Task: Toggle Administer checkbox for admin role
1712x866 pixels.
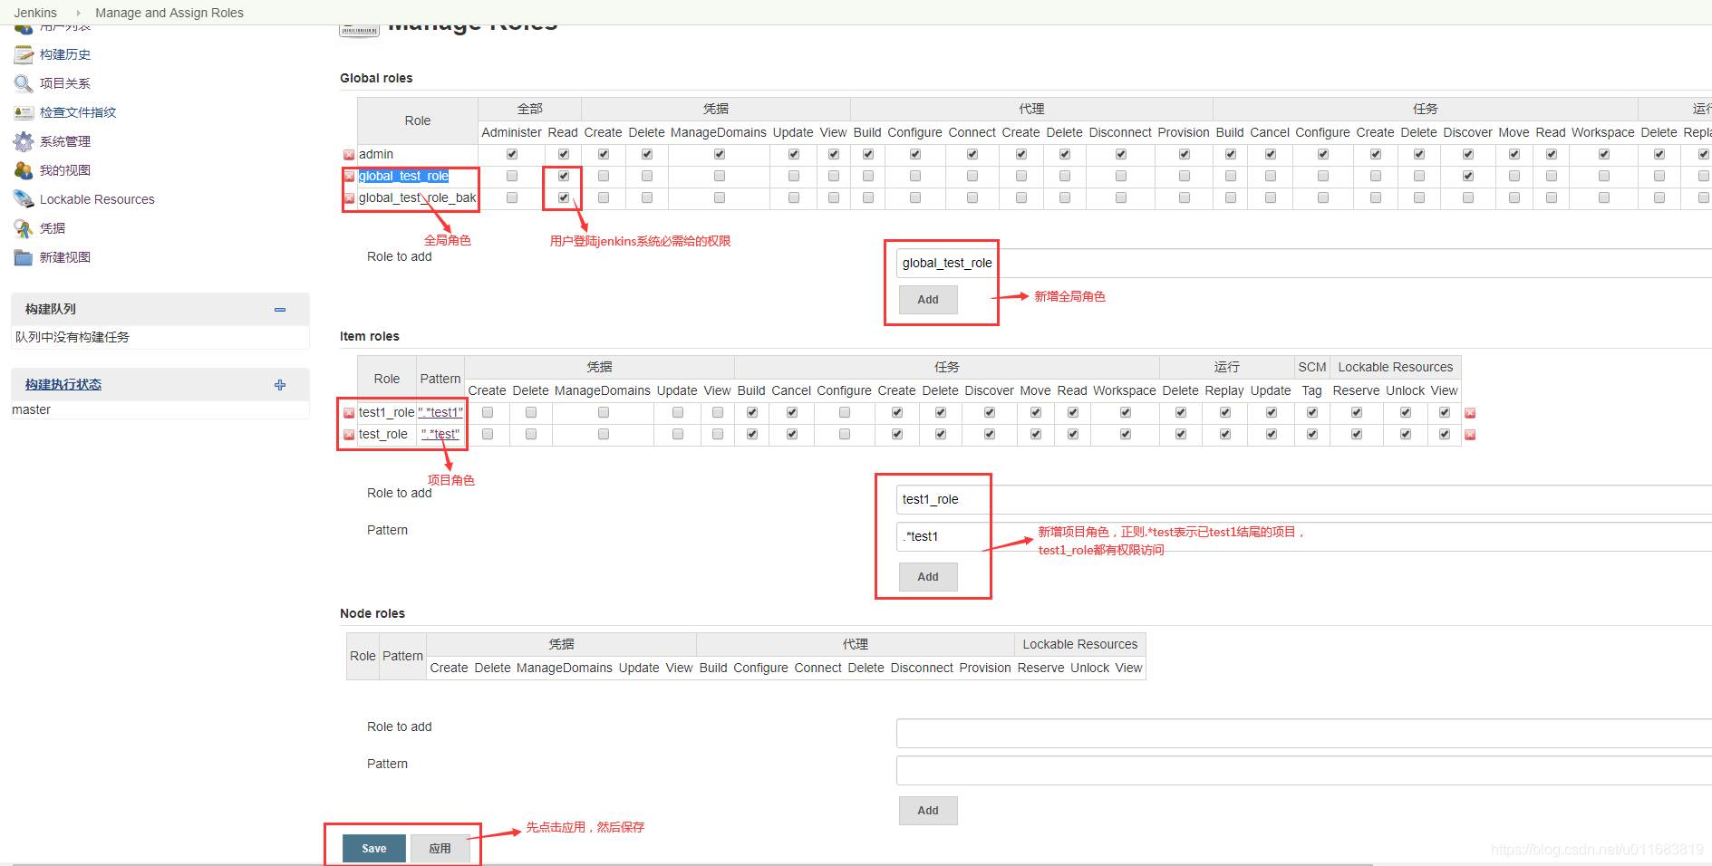Action: 512,154
